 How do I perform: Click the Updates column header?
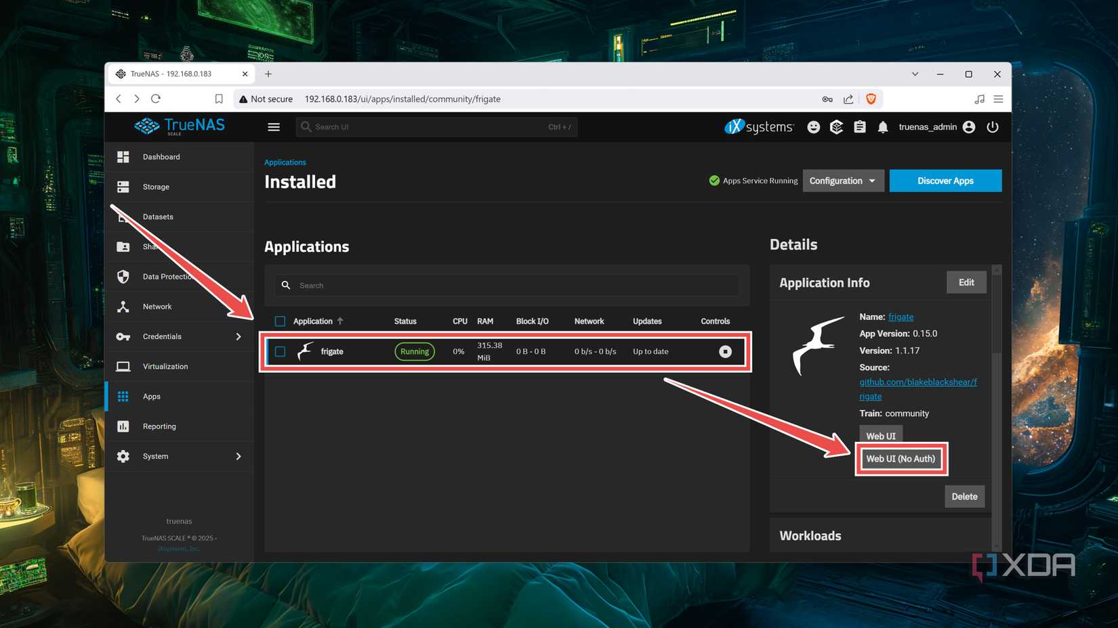click(647, 321)
